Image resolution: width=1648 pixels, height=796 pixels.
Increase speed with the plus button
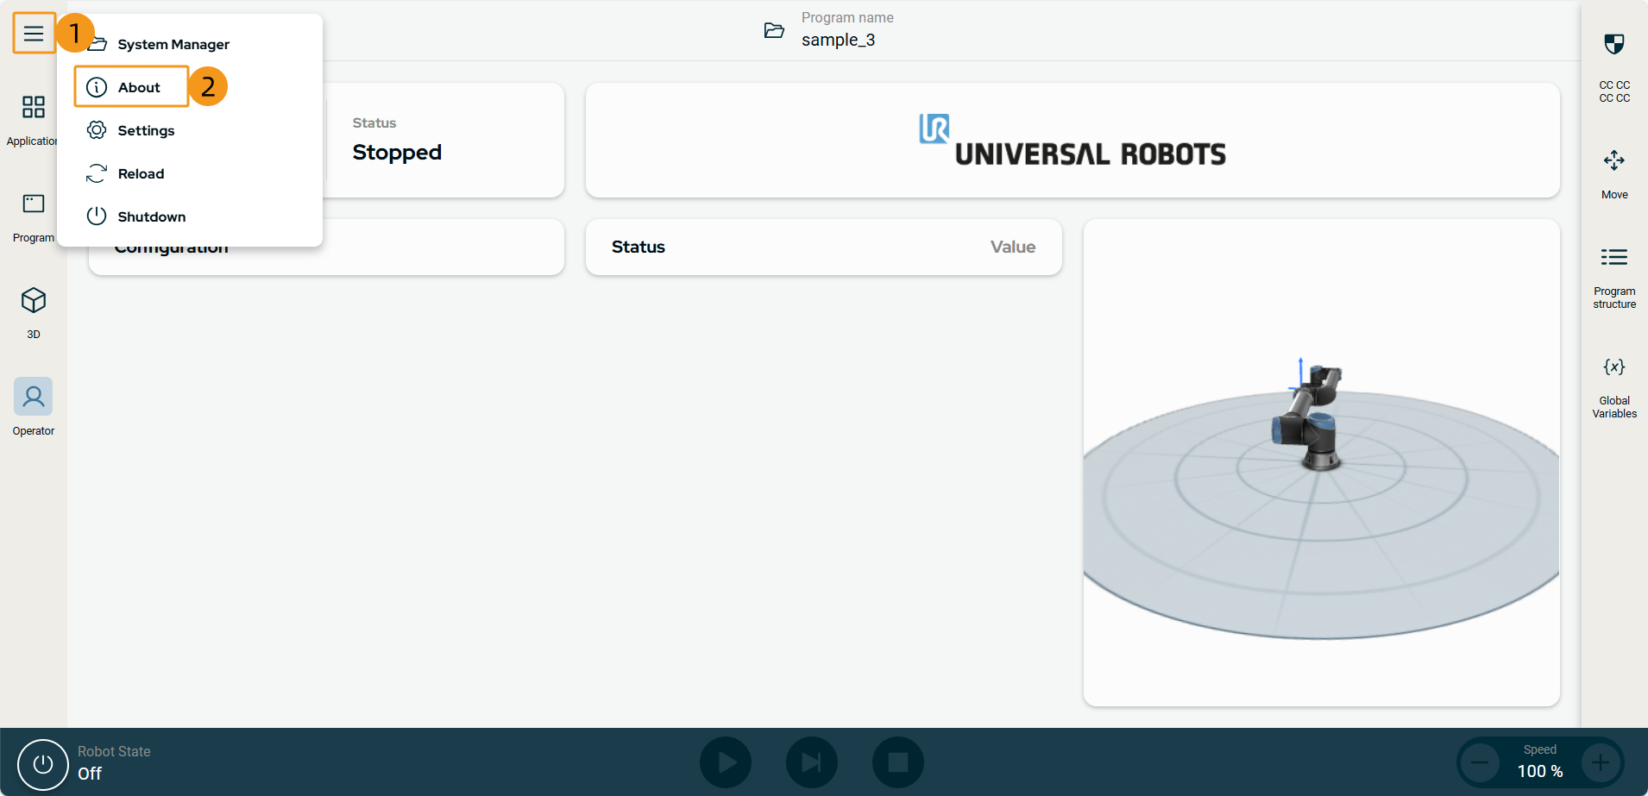[1601, 762]
